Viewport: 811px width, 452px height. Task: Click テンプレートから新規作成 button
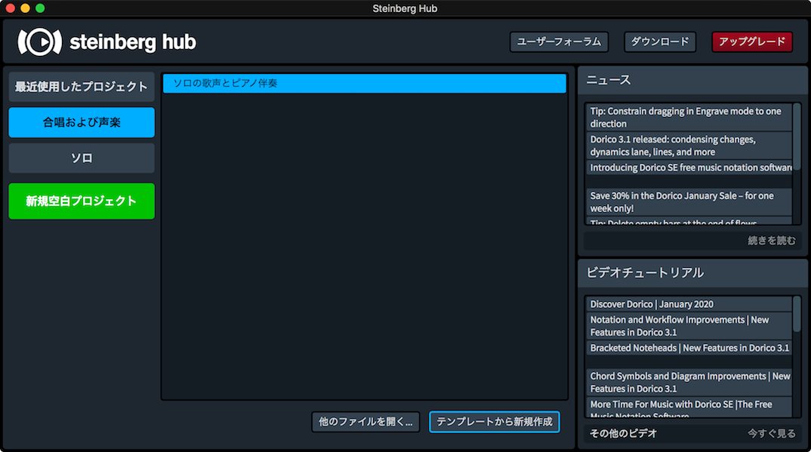point(495,422)
